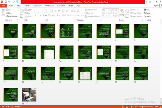
Task: Switch to Reading View from status bar
Action: click(x=131, y=107)
